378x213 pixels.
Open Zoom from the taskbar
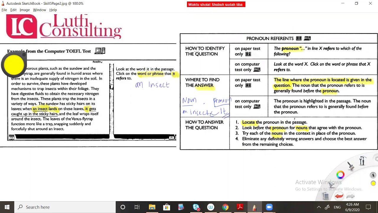tap(269, 207)
